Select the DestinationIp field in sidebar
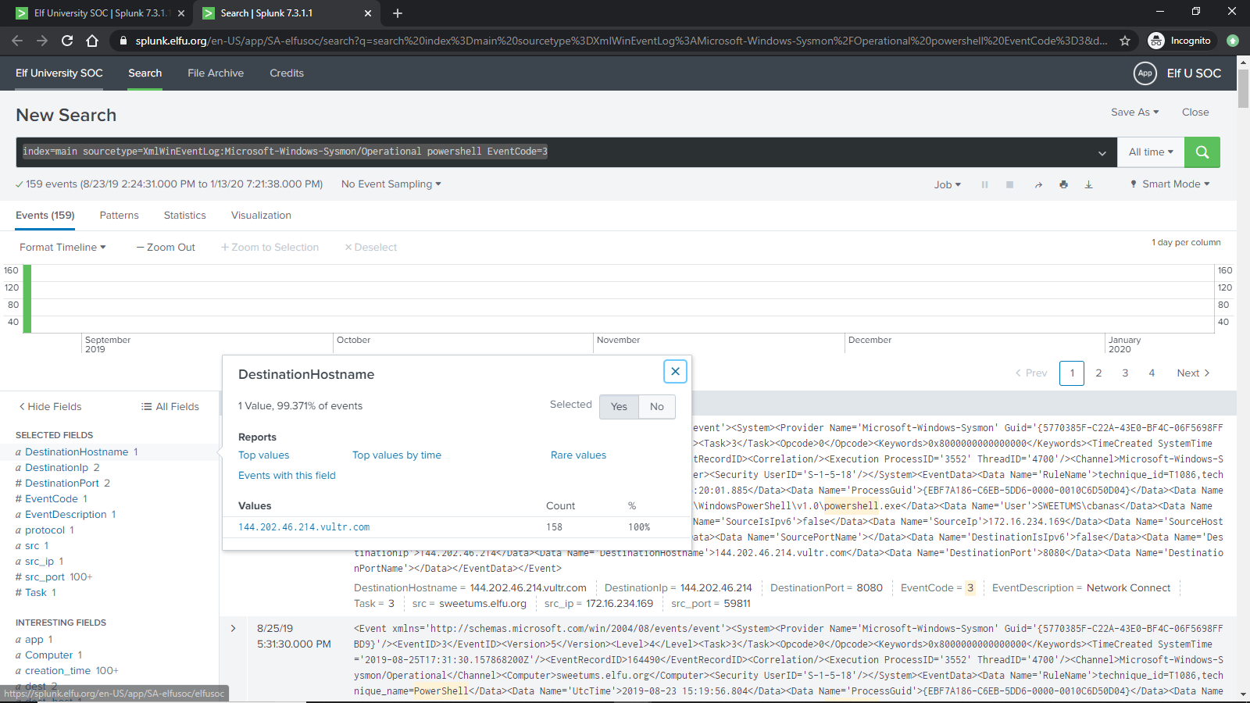The height and width of the screenshot is (703, 1250). (x=57, y=468)
